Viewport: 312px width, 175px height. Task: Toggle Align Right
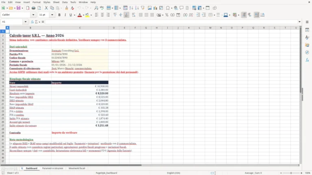(108, 15)
